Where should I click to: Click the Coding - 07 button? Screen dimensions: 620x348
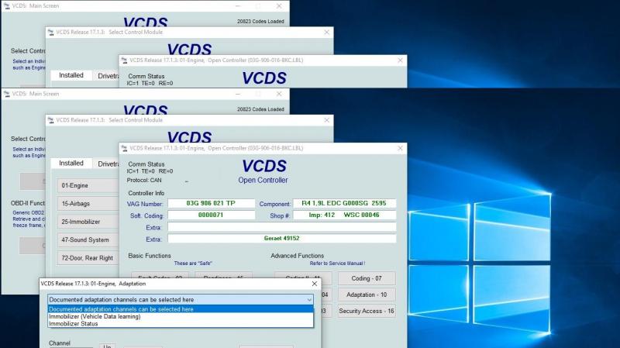[367, 278]
